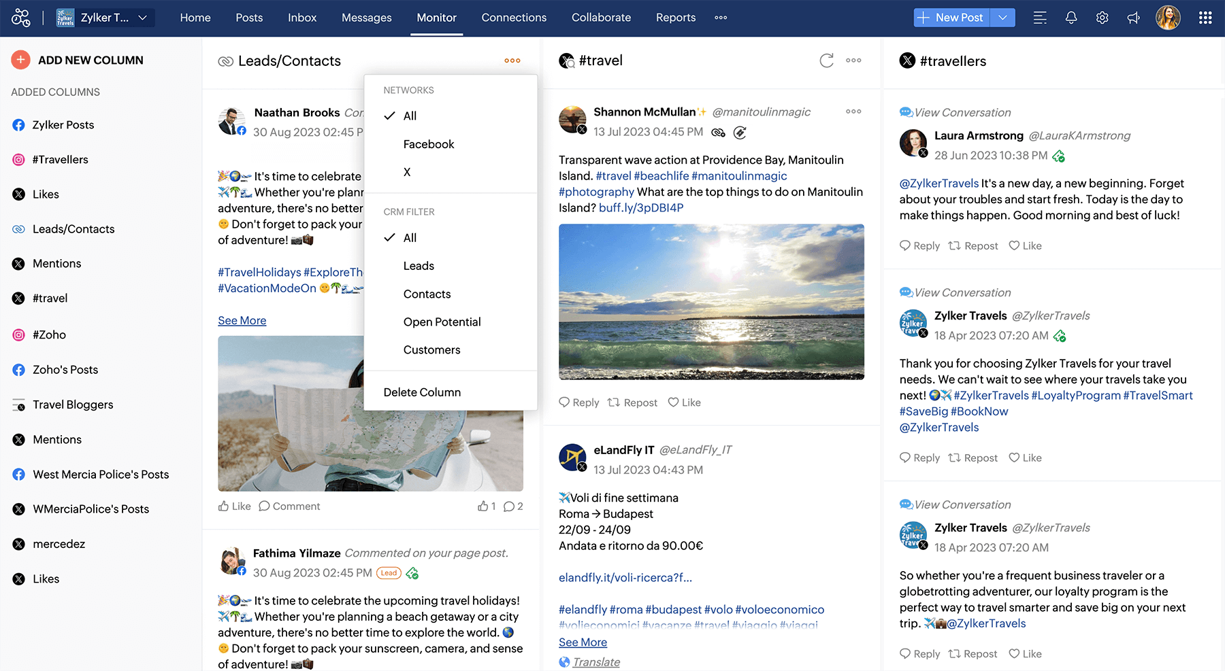Open the settings gear icon
Image resolution: width=1225 pixels, height=671 pixels.
coord(1102,18)
